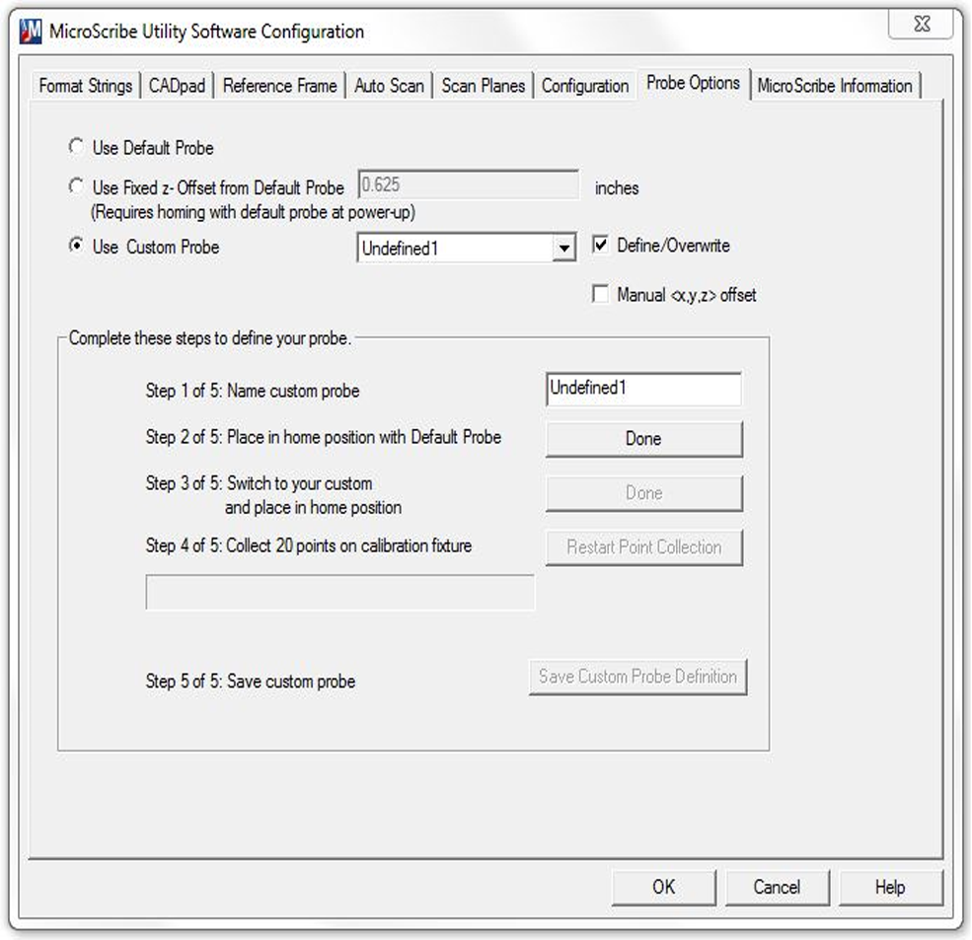This screenshot has height=940, width=972.
Task: Click Done for Step 3 custom probe
Action: tap(643, 493)
